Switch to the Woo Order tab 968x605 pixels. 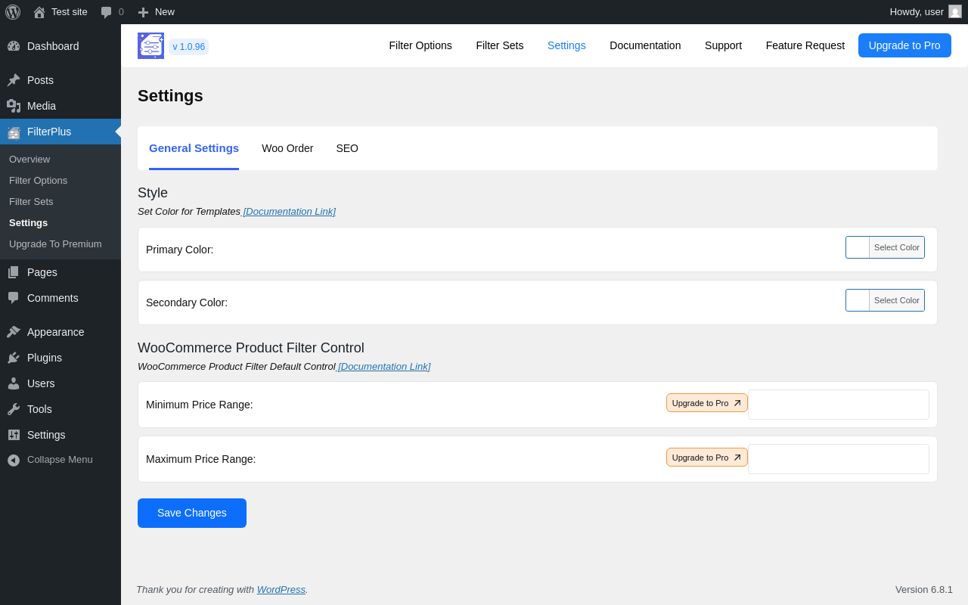tap(287, 148)
